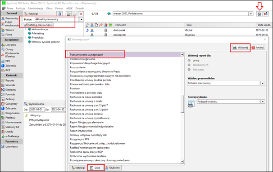Screen dimensions: 273x172
Task: Click the printer icon in top toolbar
Action: pos(259,14)
